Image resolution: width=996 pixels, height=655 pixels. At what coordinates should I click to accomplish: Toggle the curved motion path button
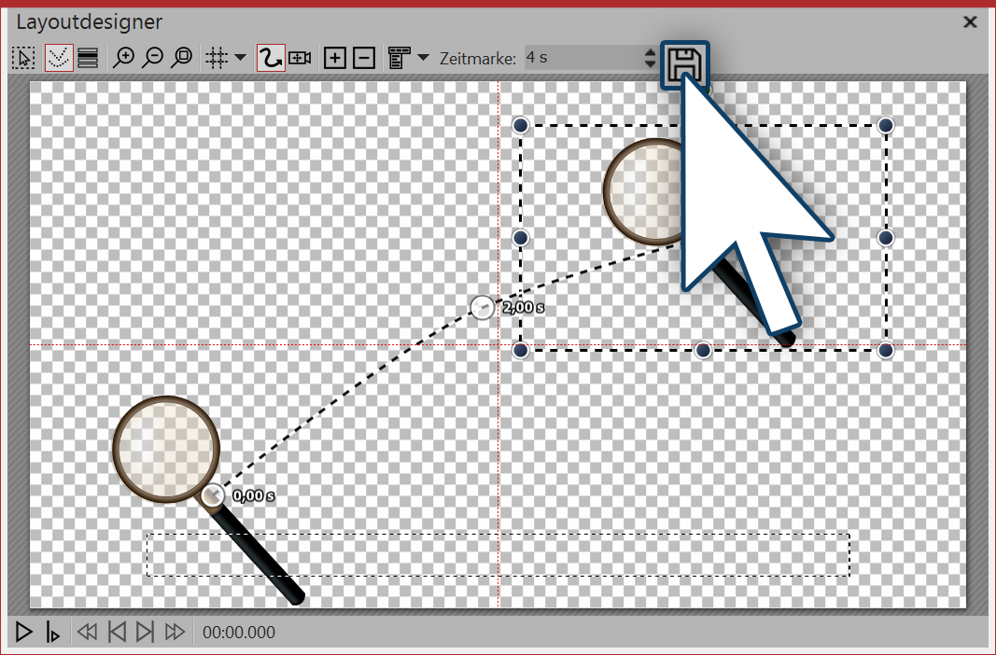270,58
